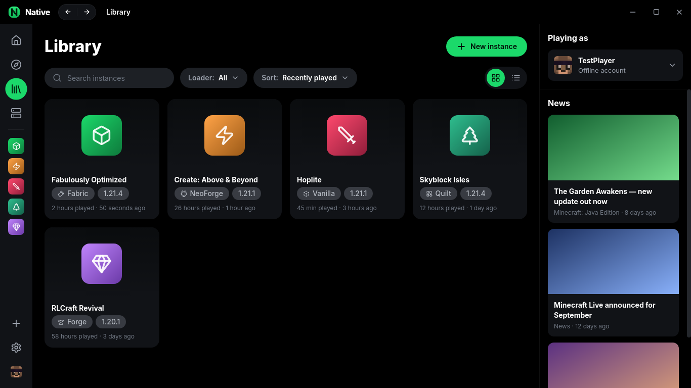Open the Discover compass icon
The image size is (691, 388).
16,65
